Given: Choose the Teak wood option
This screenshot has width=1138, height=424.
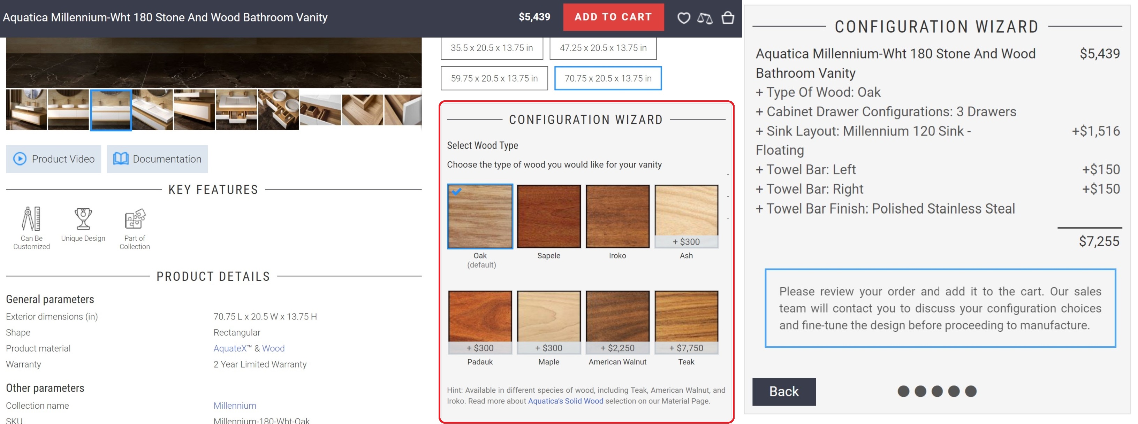Looking at the screenshot, I should coord(686,317).
